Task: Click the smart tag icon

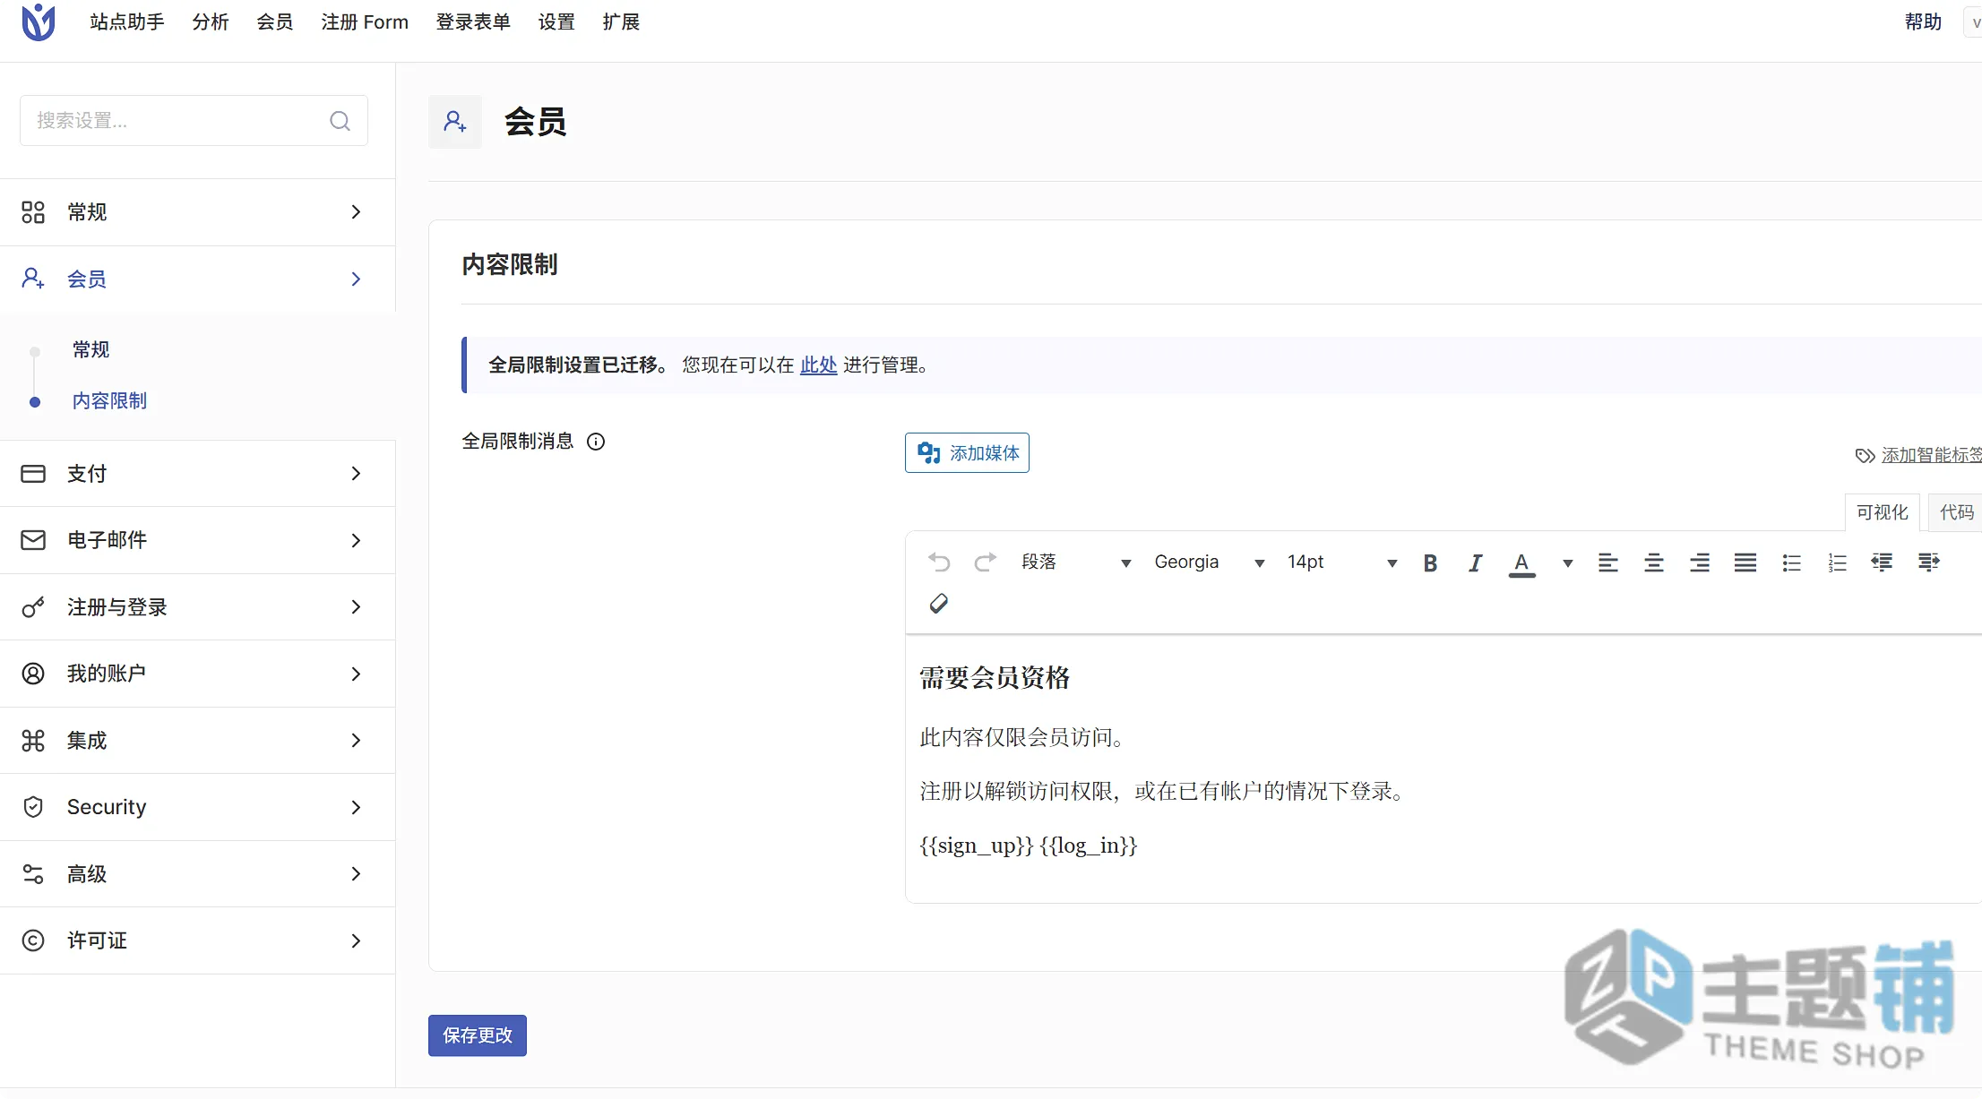Action: click(x=1865, y=456)
